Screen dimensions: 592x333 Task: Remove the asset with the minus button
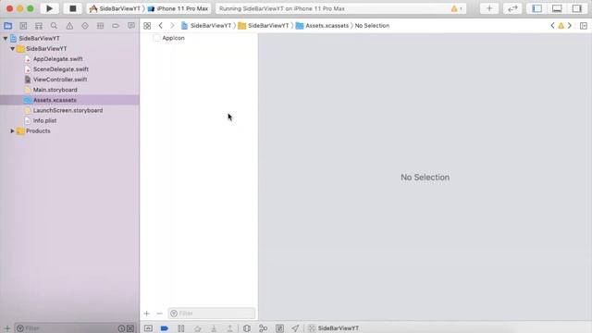[159, 314]
